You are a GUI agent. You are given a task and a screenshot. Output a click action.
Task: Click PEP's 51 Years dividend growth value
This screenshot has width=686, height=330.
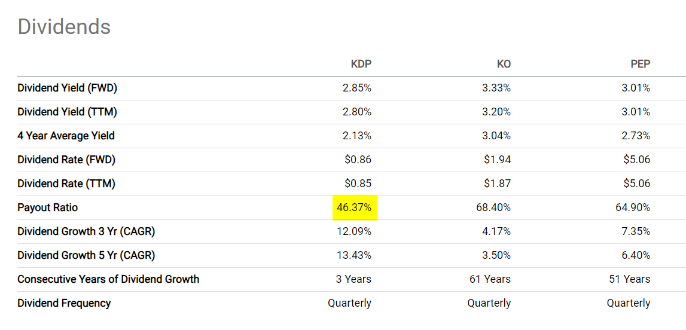click(x=629, y=279)
